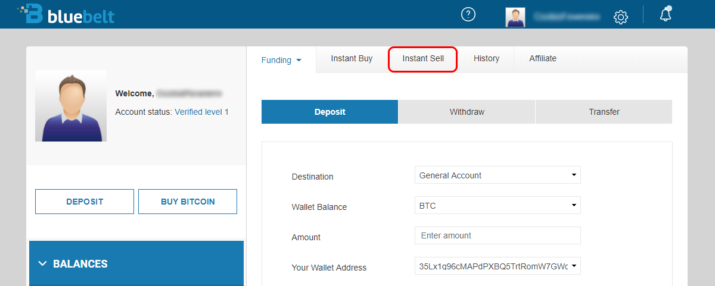This screenshot has width=715, height=286.
Task: Expand the Funding dropdown menu
Action: [x=281, y=60]
